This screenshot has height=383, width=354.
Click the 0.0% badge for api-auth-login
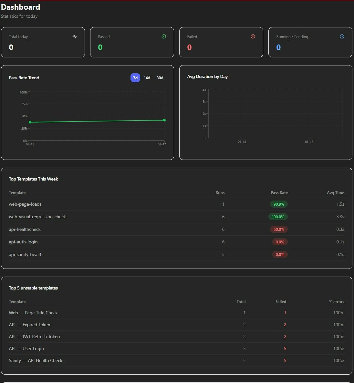(x=280, y=242)
